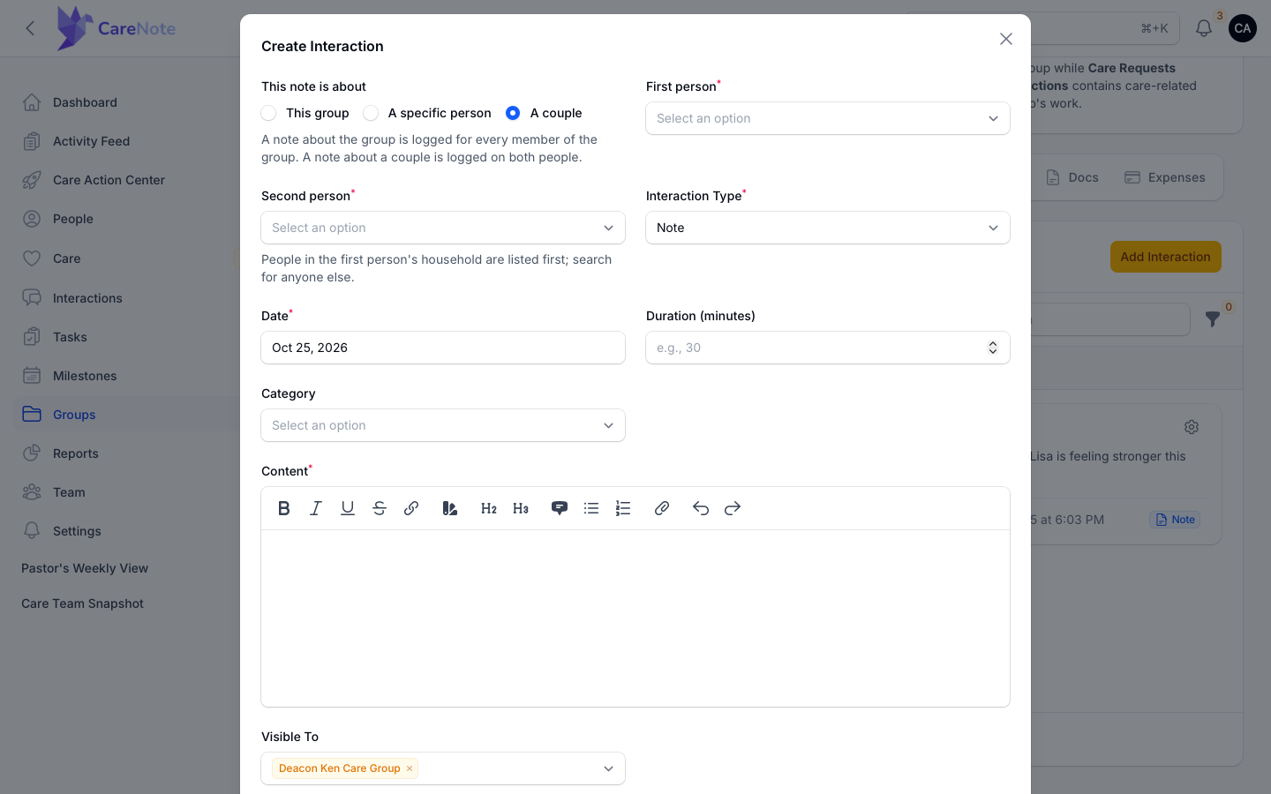This screenshot has height=794, width=1271.
Task: Switch to the Expenses tab
Action: (x=1165, y=177)
